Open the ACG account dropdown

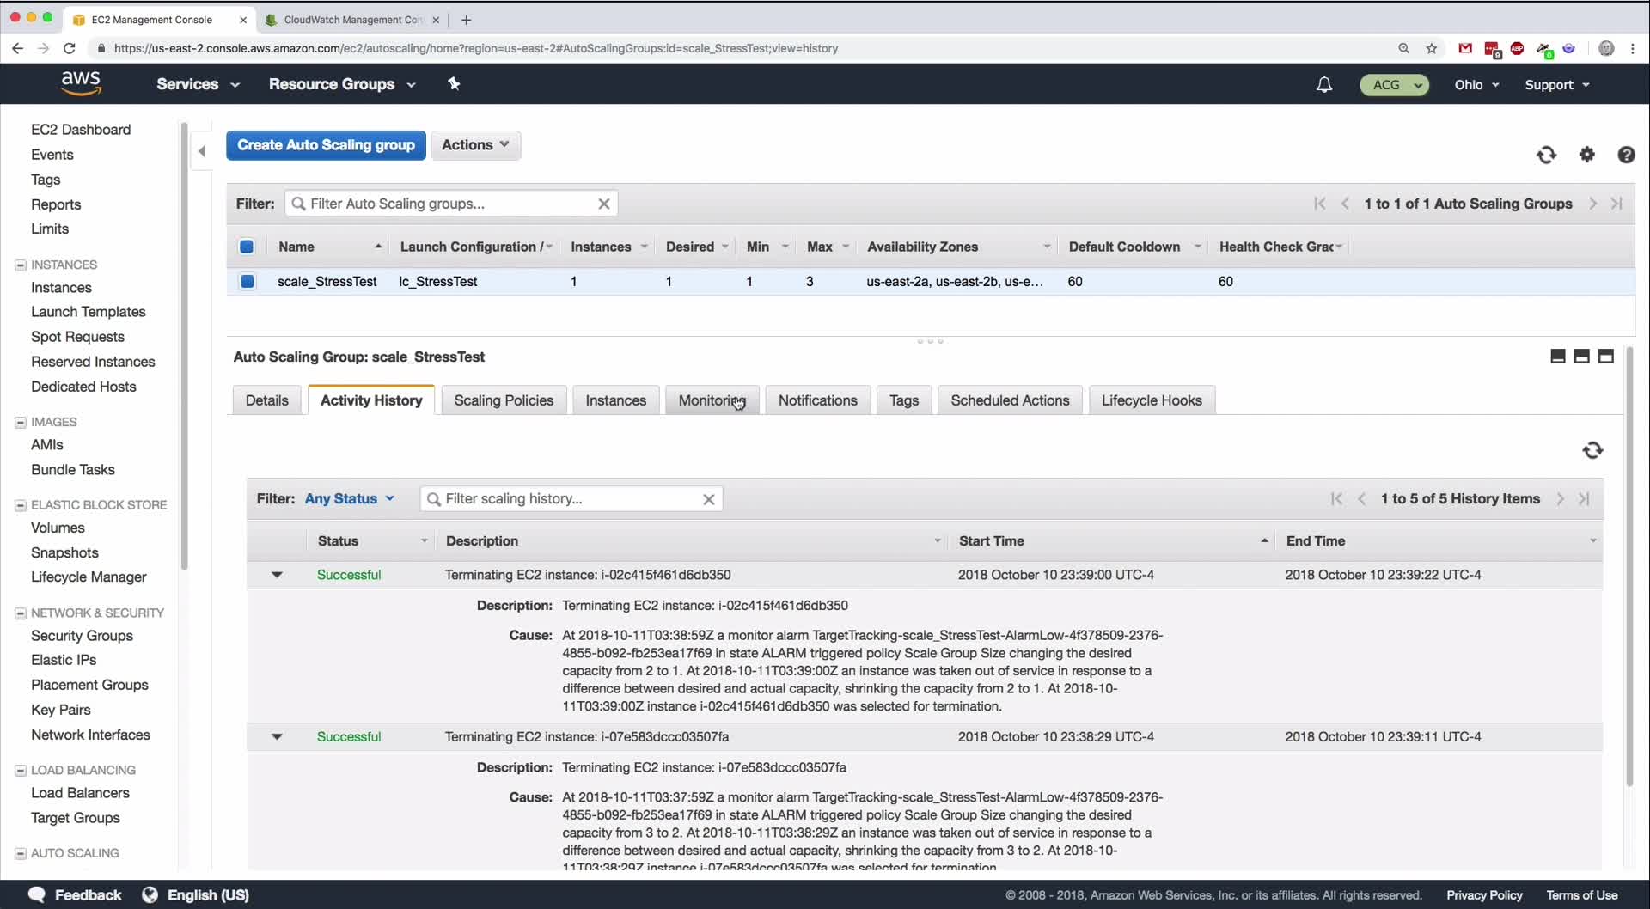pos(1395,85)
